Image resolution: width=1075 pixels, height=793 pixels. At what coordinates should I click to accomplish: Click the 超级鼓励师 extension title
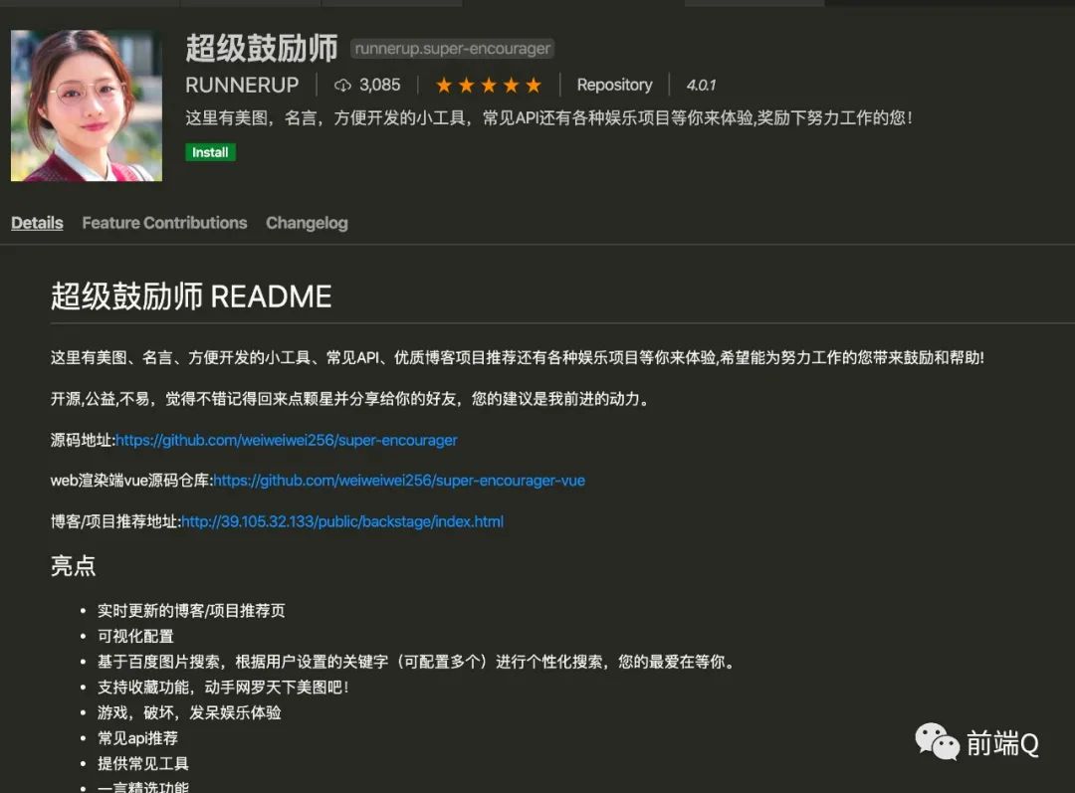point(261,48)
